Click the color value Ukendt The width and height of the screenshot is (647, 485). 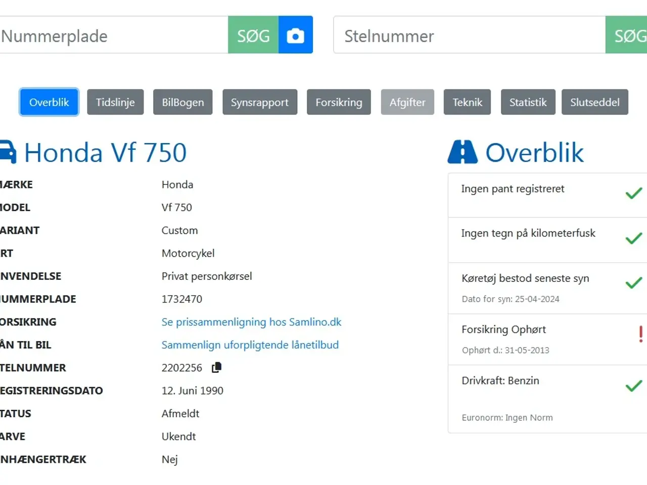(x=178, y=437)
